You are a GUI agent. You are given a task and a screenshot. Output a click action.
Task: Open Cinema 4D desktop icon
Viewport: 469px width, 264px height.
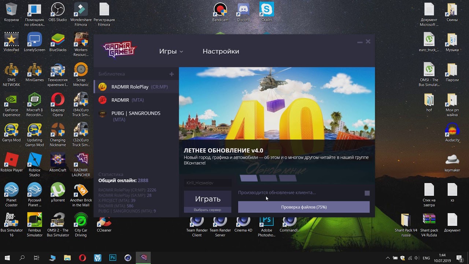243,224
